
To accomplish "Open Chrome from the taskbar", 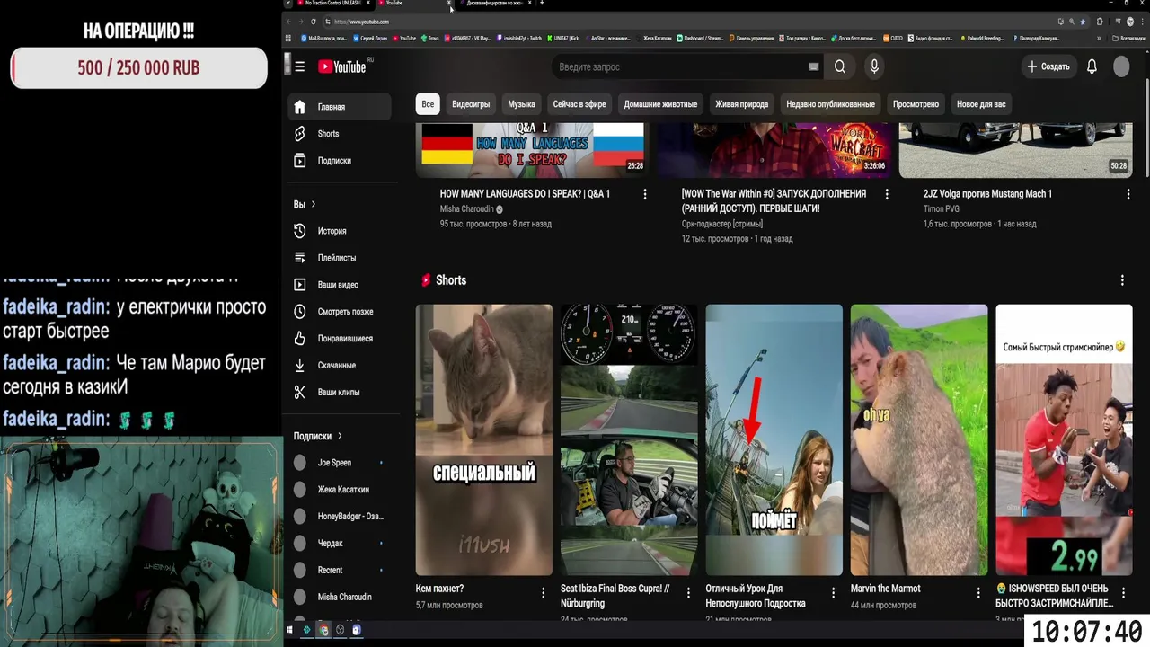I will tap(323, 630).
